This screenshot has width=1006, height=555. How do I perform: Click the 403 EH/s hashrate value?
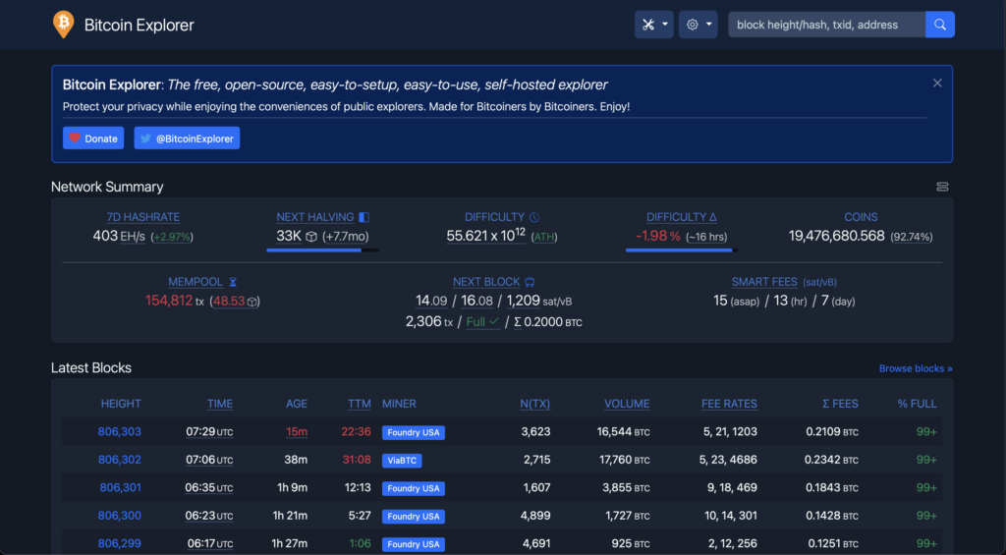[119, 236]
